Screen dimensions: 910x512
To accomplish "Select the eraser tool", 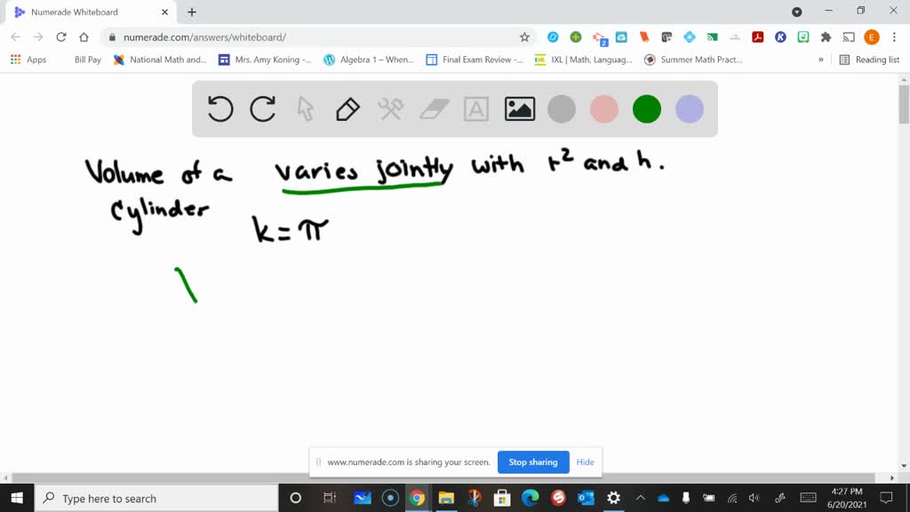I will [x=433, y=108].
